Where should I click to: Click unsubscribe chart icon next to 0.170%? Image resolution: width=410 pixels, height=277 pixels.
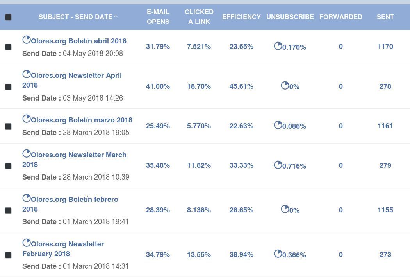click(278, 46)
